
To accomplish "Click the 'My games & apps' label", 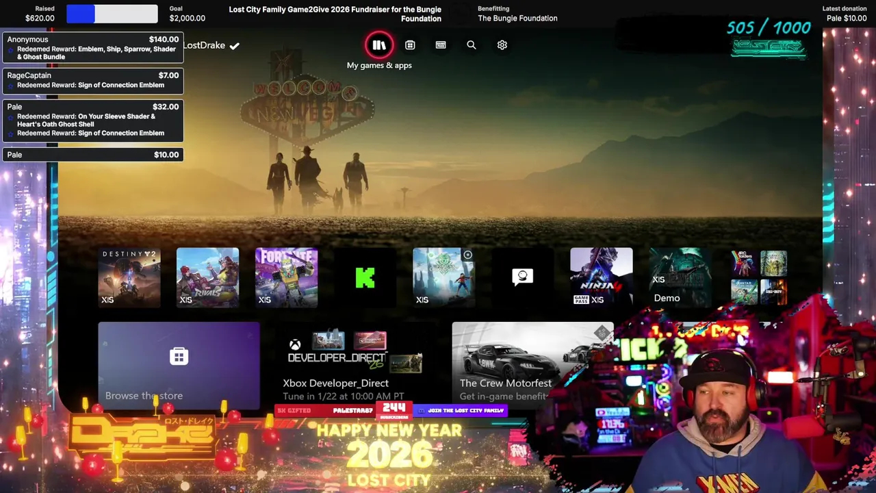I will tap(379, 65).
